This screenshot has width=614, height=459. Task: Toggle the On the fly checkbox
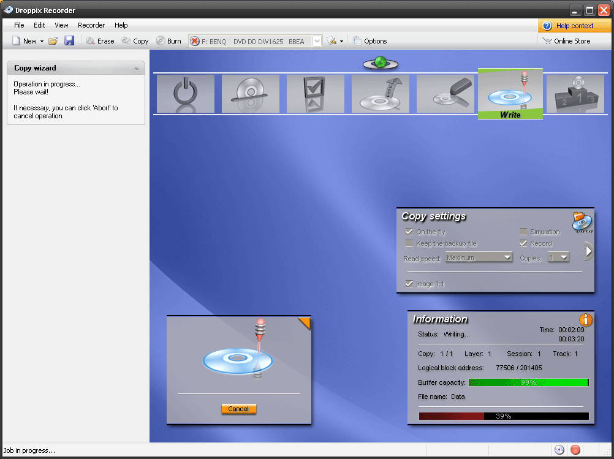tap(409, 232)
